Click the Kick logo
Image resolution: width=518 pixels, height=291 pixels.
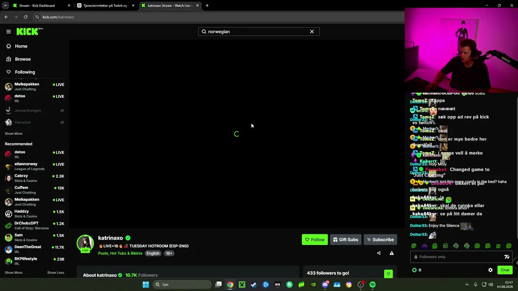(30, 32)
